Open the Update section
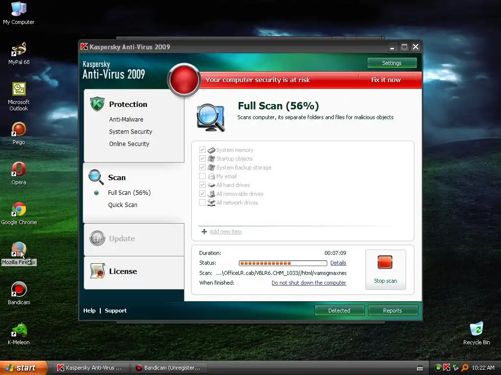This screenshot has width=501, height=375. [122, 238]
